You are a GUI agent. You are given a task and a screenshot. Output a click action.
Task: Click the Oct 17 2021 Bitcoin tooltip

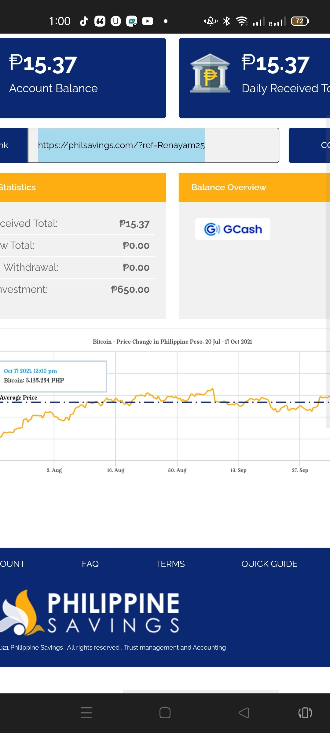click(x=53, y=376)
